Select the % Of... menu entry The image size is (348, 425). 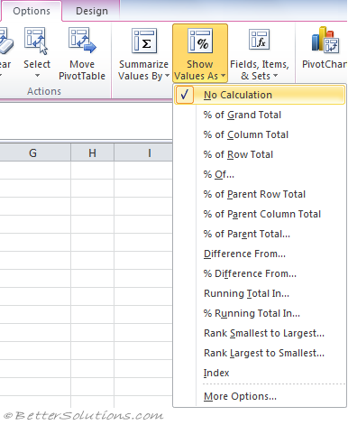pyautogui.click(x=260, y=174)
